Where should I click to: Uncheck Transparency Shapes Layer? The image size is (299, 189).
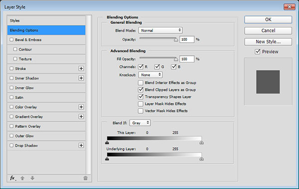(x=141, y=96)
